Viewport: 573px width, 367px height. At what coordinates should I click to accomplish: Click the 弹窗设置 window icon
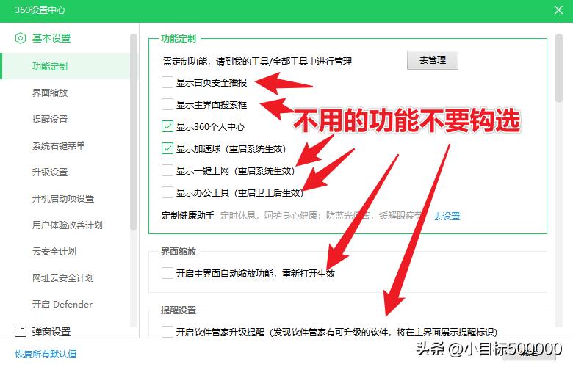coord(21,331)
